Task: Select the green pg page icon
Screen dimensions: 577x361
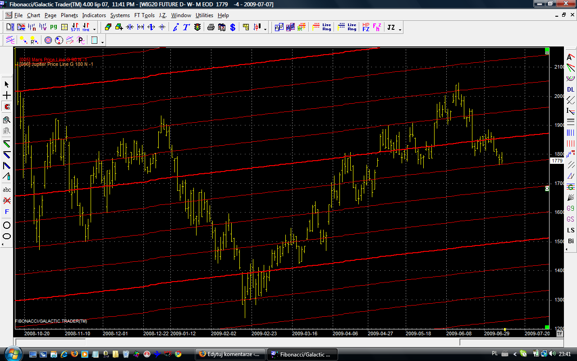Action: click(x=54, y=27)
